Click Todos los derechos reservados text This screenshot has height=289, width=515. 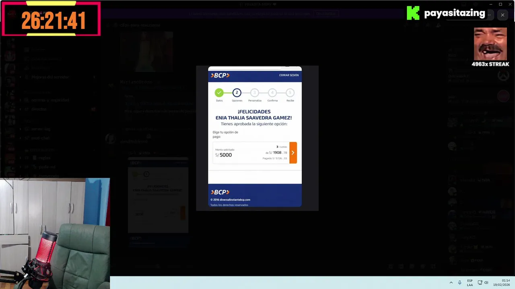point(229,205)
